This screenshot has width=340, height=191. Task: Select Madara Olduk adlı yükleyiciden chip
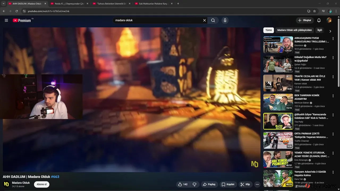[295, 30]
